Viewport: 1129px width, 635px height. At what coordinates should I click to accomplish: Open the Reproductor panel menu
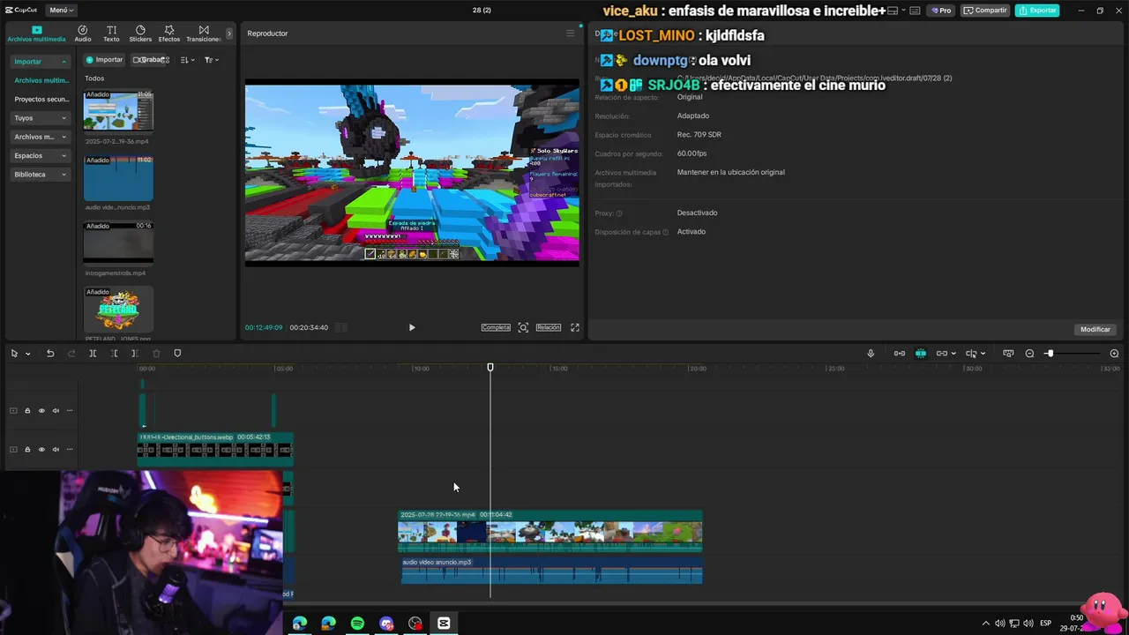pos(570,33)
